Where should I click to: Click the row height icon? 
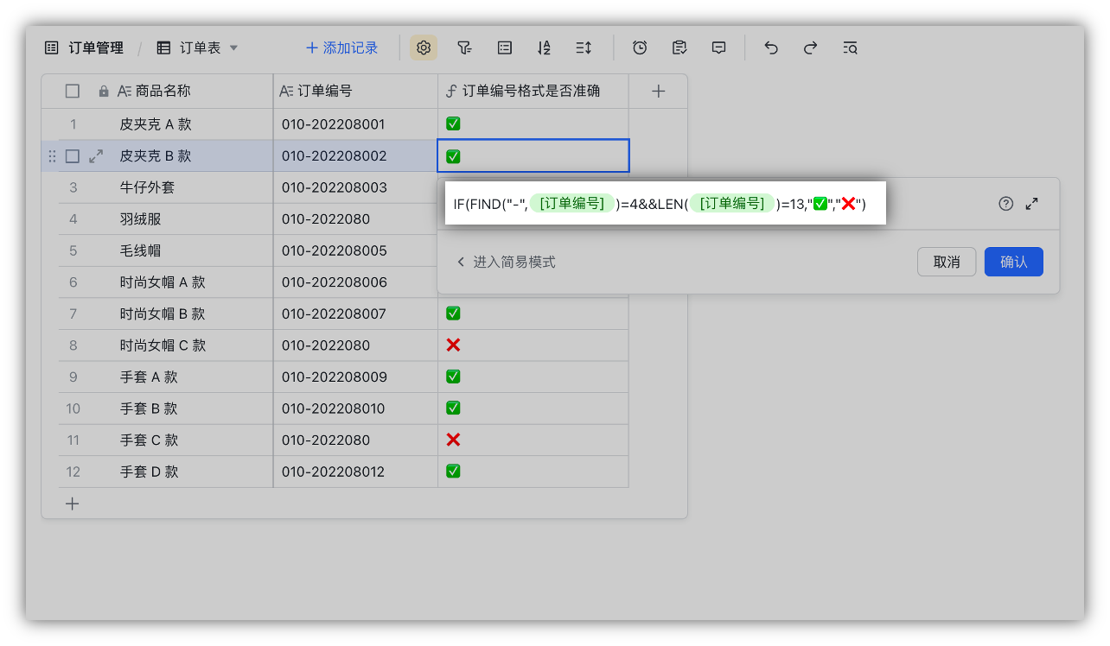pos(584,48)
